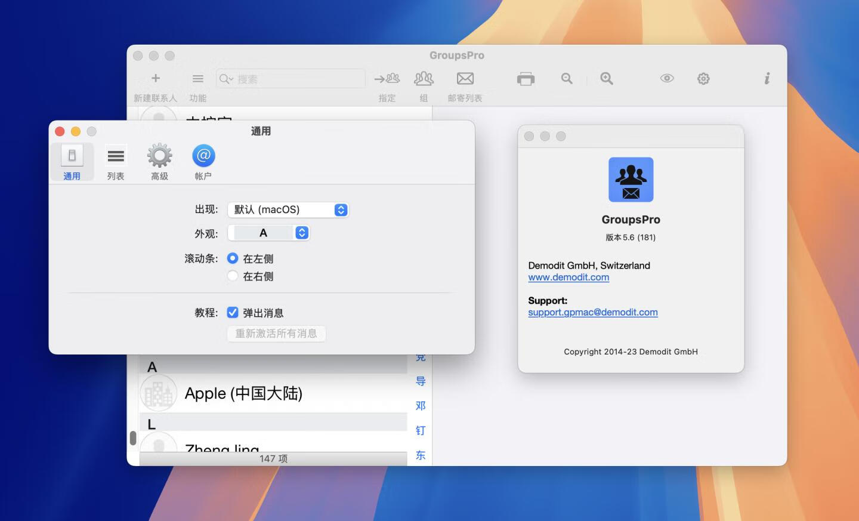The height and width of the screenshot is (521, 859).
Task: Click the magnifier search icon in toolbar
Action: (567, 78)
